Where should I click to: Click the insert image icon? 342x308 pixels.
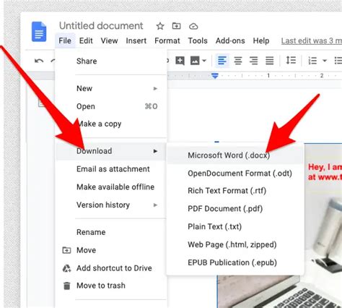pyautogui.click(x=195, y=61)
